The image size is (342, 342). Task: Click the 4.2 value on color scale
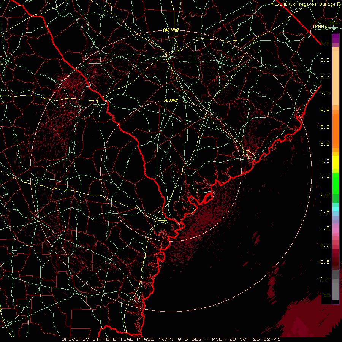(x=325, y=161)
